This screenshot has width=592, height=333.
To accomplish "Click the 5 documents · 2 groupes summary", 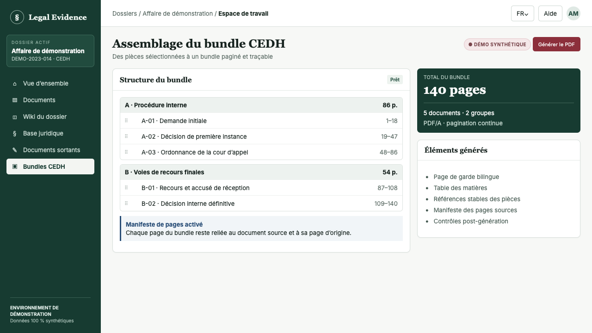I will click(x=459, y=113).
